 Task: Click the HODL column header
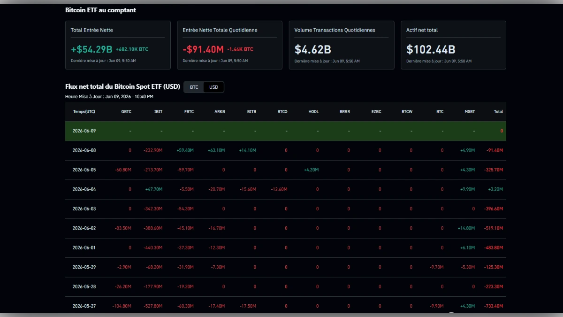tap(313, 112)
